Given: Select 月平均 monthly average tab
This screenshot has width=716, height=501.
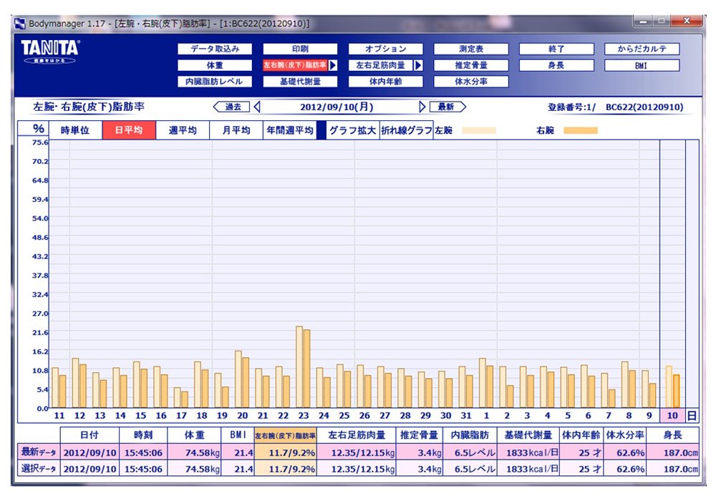Looking at the screenshot, I should coord(236,131).
